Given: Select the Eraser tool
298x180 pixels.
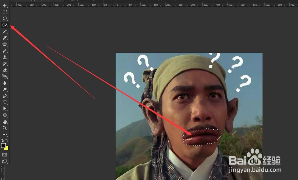Looking at the screenshot, I should pyautogui.click(x=4, y=70).
